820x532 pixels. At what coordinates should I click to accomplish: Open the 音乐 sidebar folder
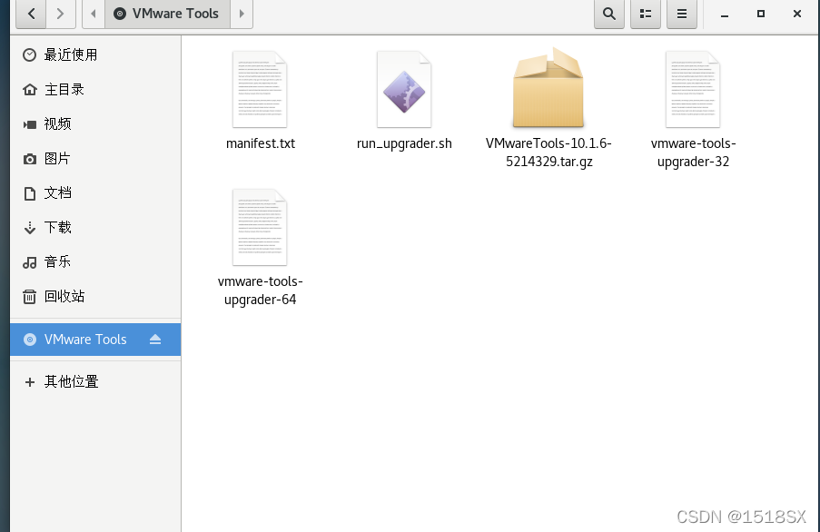pyautogui.click(x=95, y=261)
